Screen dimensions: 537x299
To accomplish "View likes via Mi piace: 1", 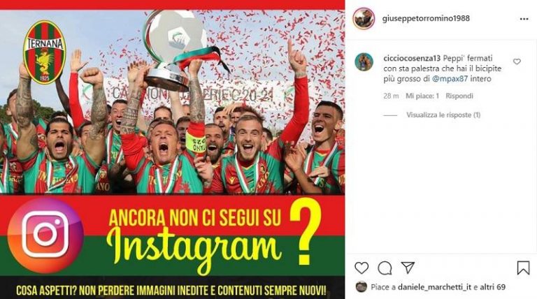I will tap(422, 96).
